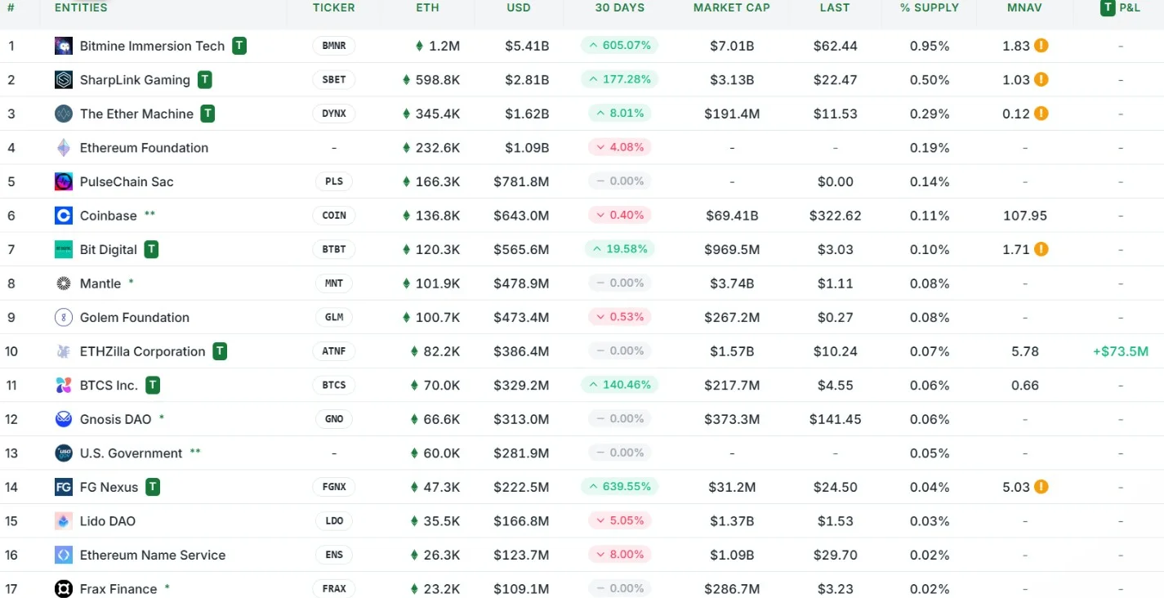Click the orange warning icon beside 5.03 MNAV

1041,487
